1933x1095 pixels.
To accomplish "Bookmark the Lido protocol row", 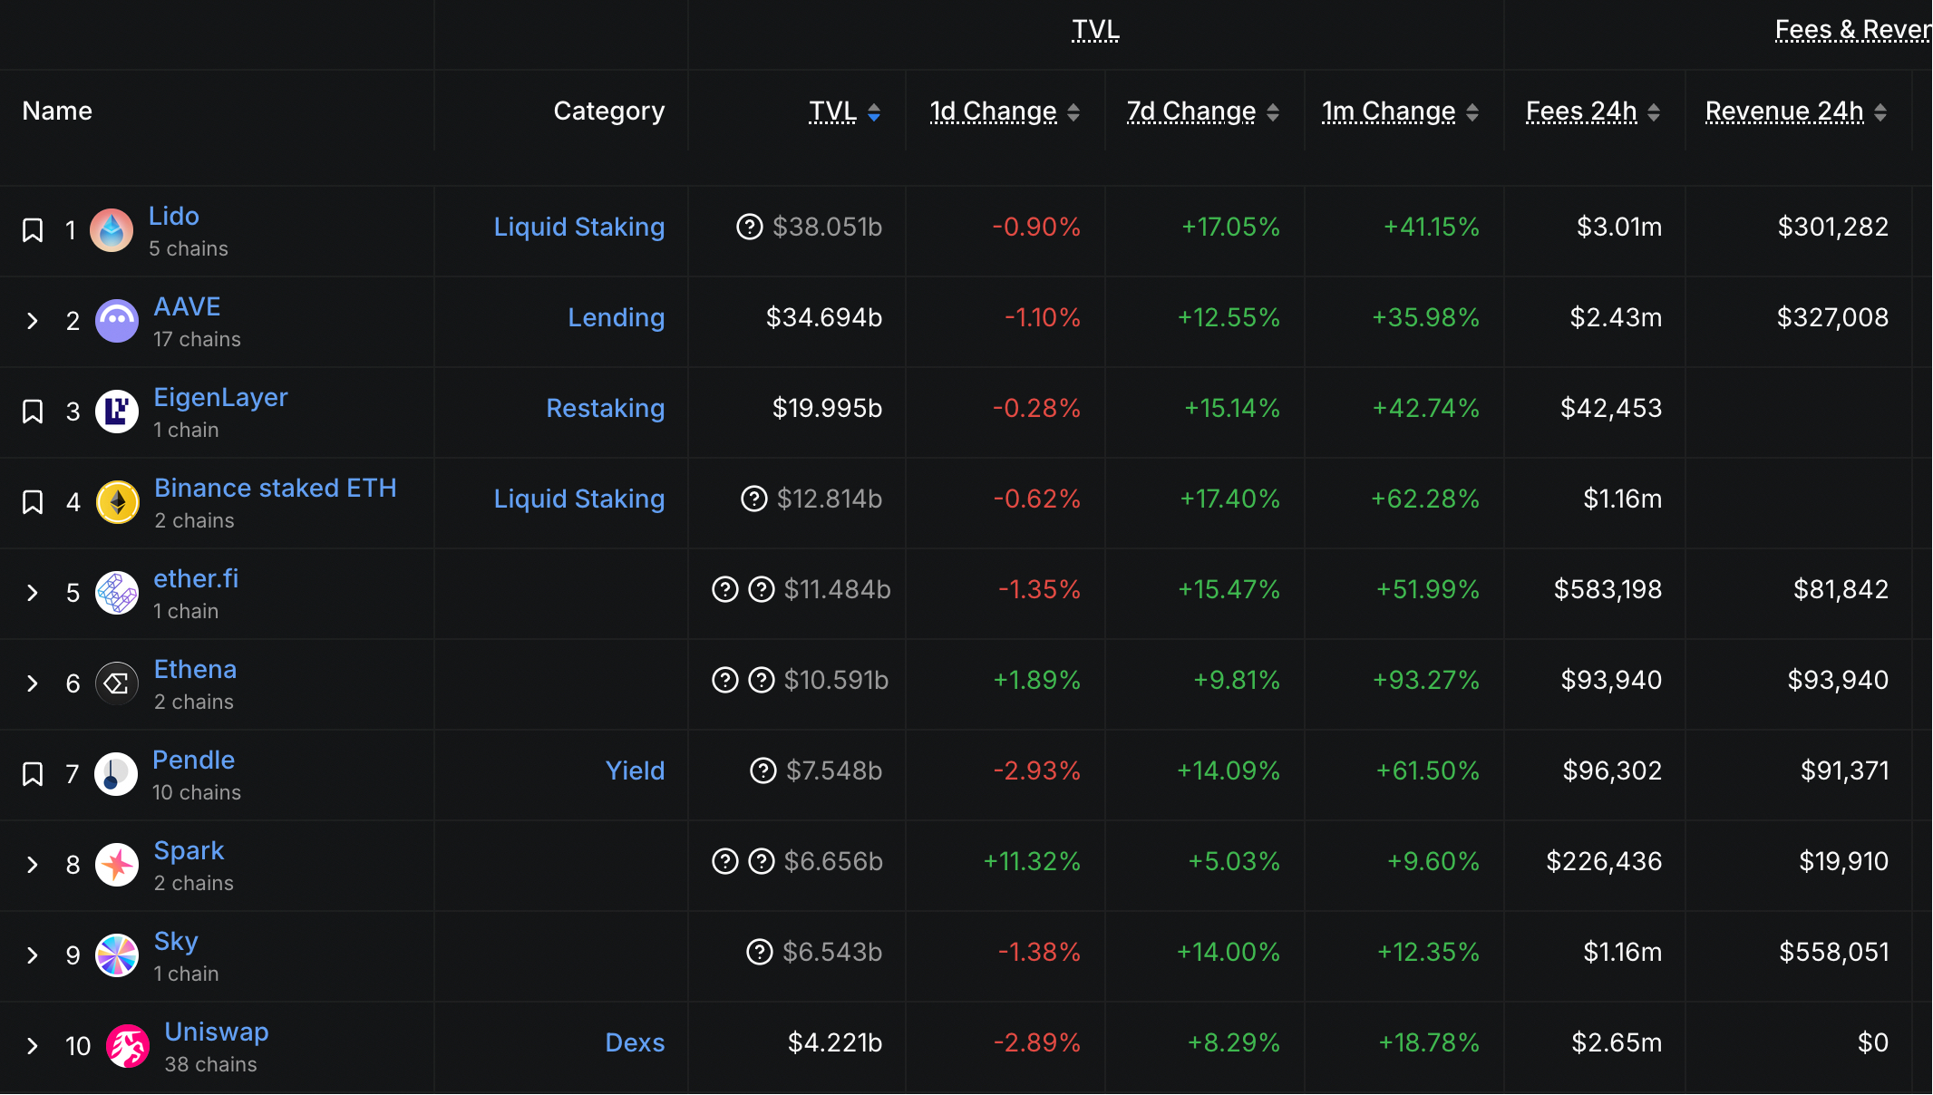I will 33,230.
